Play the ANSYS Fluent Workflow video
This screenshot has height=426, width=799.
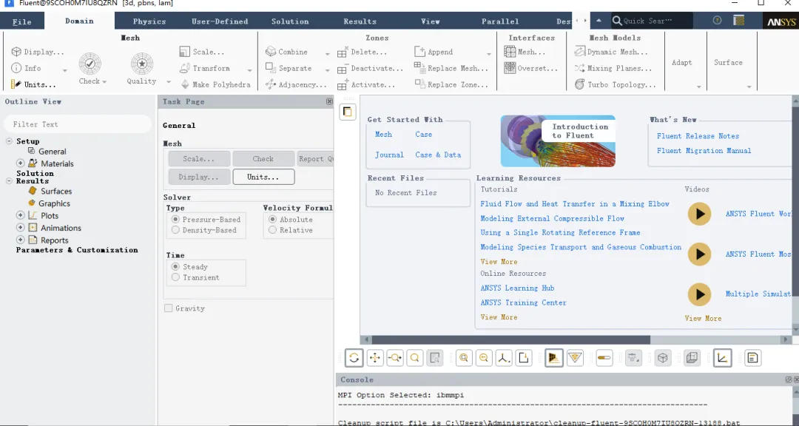point(699,214)
